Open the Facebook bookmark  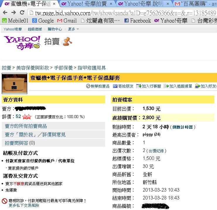pos(138,21)
